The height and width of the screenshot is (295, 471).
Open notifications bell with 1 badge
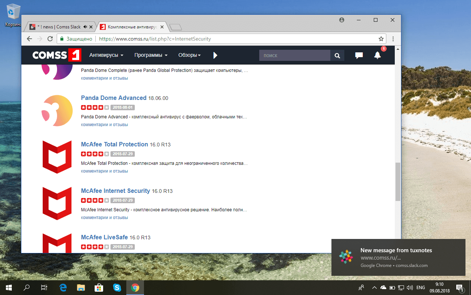pyautogui.click(x=377, y=55)
